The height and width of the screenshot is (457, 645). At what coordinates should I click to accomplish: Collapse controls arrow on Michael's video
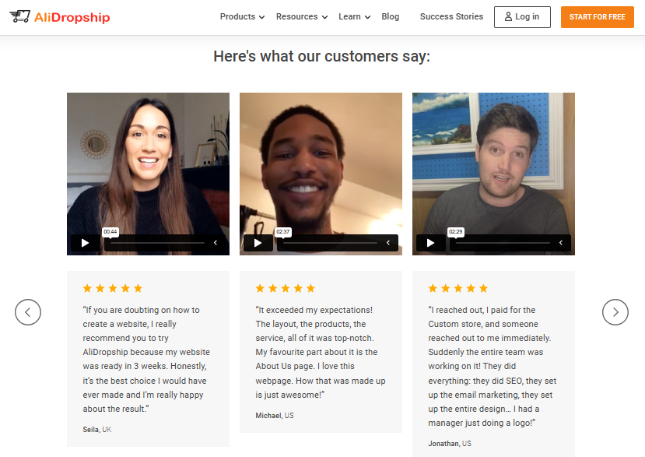click(388, 243)
